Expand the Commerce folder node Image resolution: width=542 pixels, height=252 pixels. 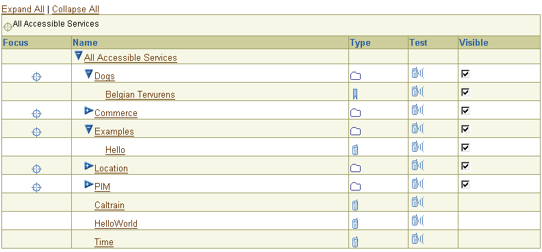tap(89, 111)
